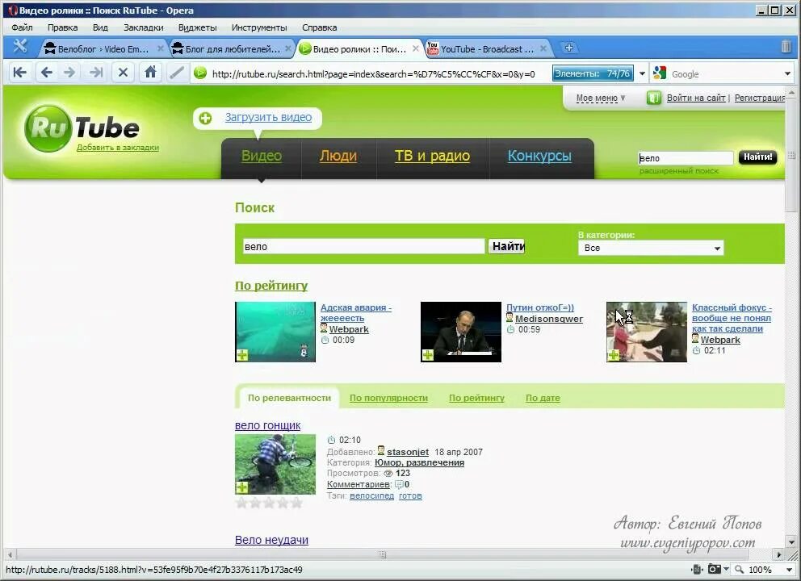
Task: Click status bar camera icon
Action: click(x=714, y=569)
